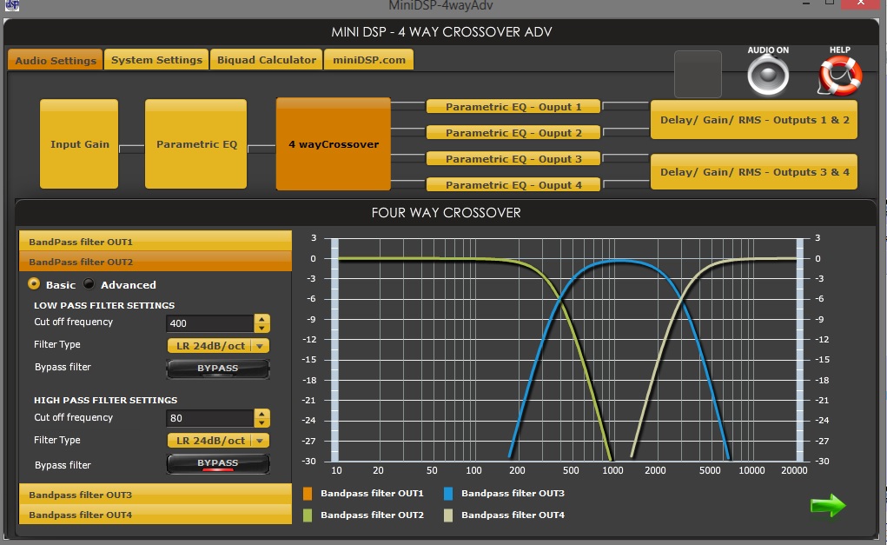Image resolution: width=887 pixels, height=545 pixels.
Task: Increase low pass cut off frequency stepper
Action: (261, 319)
